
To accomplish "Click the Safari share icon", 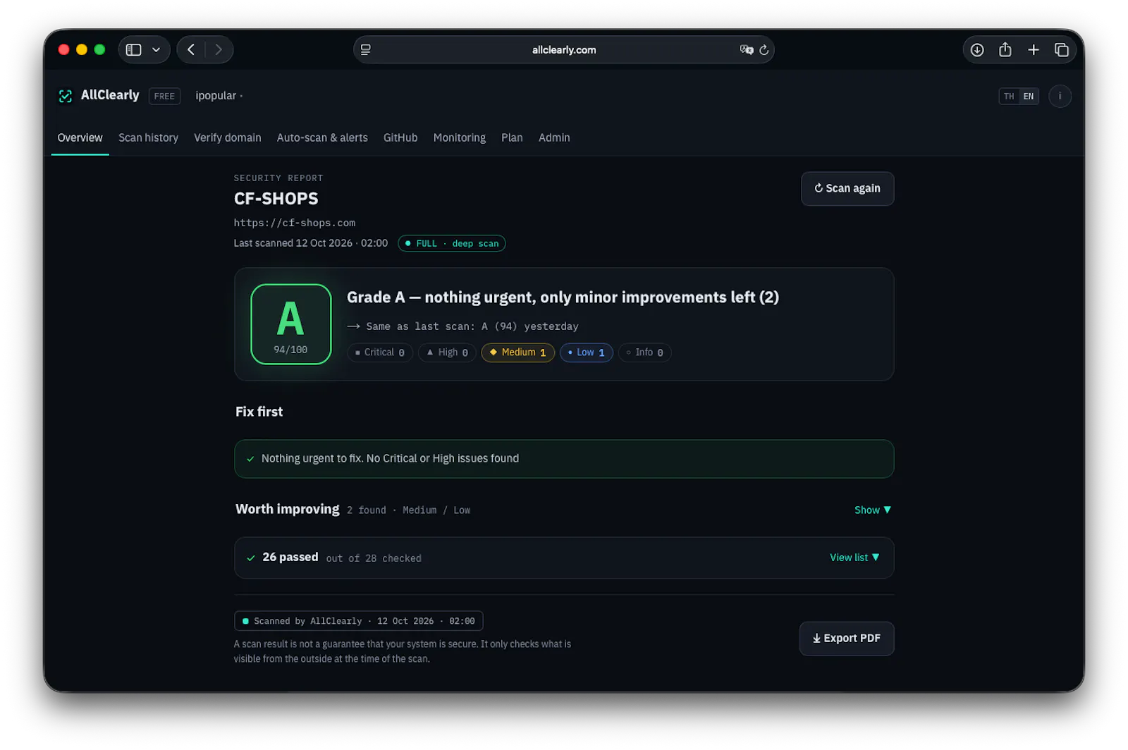I will (x=1005, y=49).
